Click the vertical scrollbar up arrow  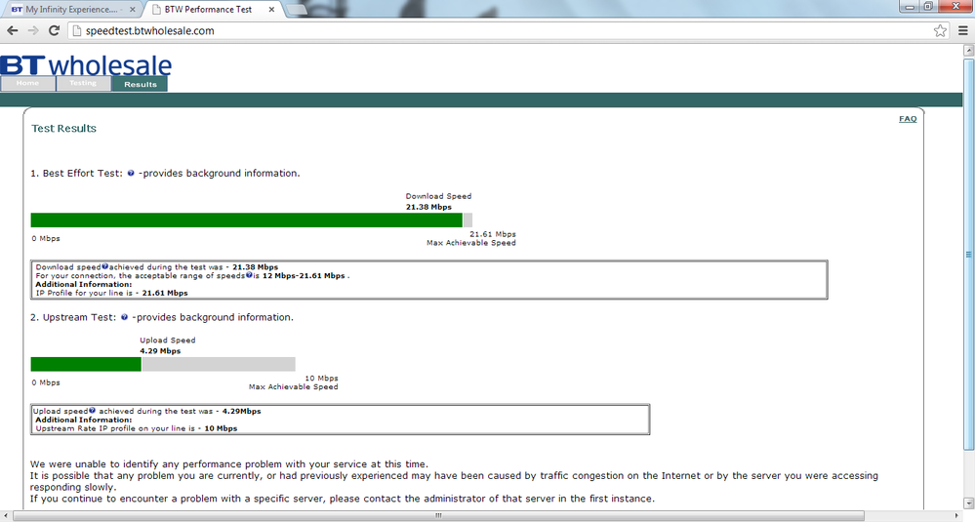coord(968,50)
